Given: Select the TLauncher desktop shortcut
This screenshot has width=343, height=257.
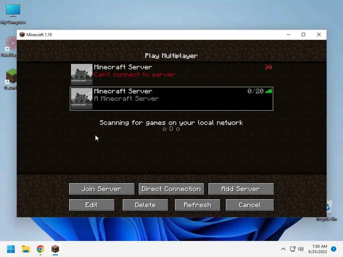Looking at the screenshot, I should click(10, 79).
